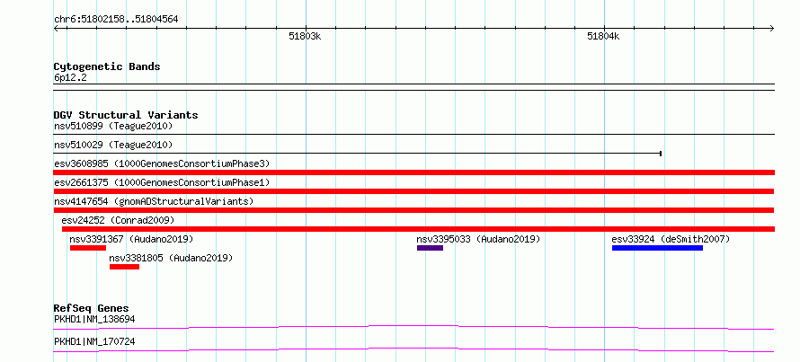
Task: Click the 51804k ruler label
Action: tap(603, 36)
